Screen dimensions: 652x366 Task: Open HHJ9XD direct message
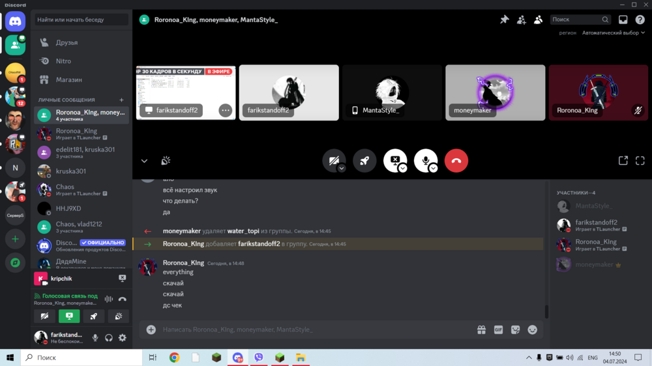[x=81, y=208]
